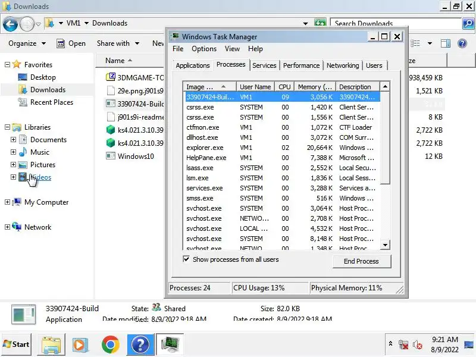Open Task Manager Help menu
The width and height of the screenshot is (476, 357).
(255, 49)
